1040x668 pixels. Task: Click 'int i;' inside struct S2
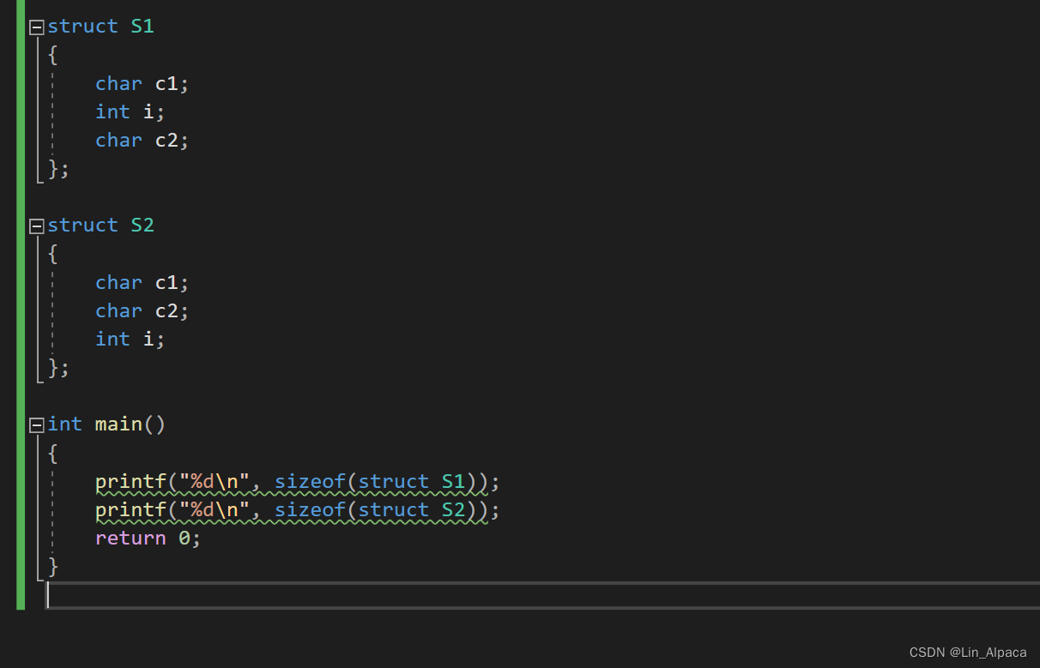coord(130,340)
